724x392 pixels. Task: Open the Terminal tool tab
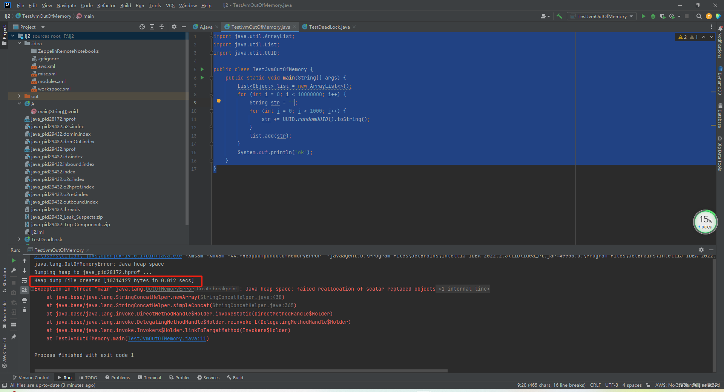[149, 377]
